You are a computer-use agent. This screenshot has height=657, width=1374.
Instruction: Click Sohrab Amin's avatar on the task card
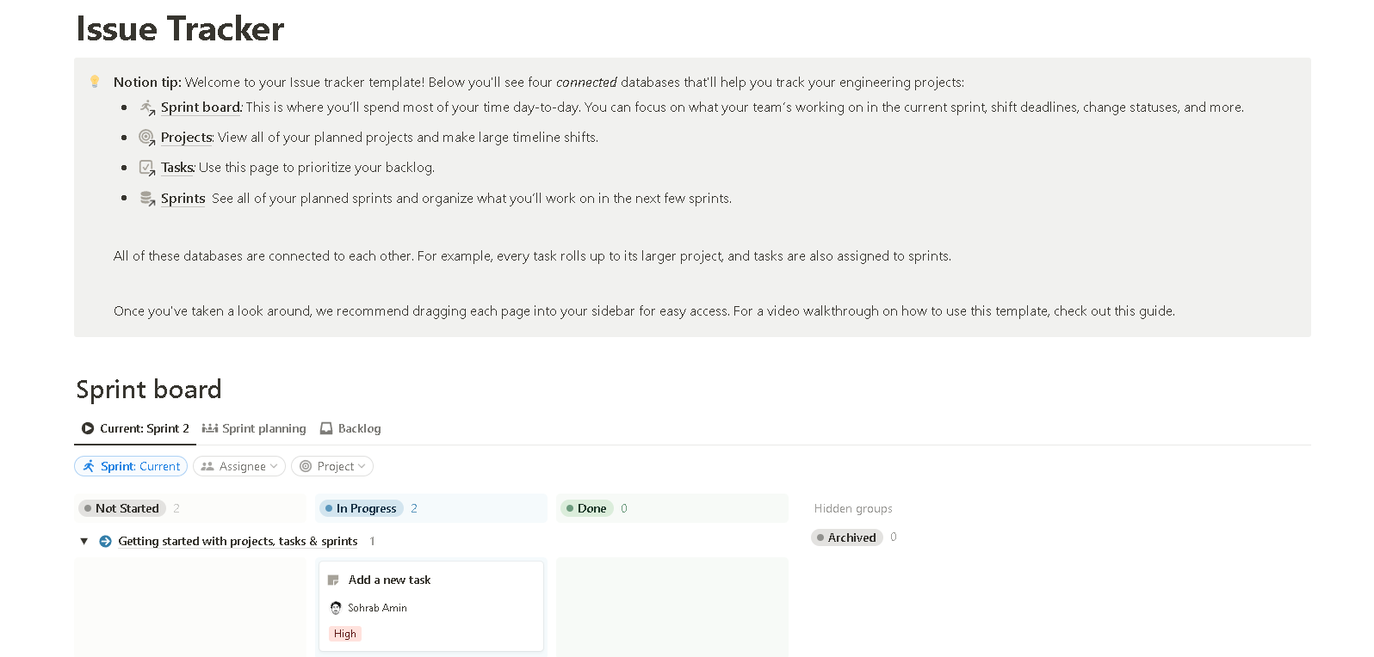tap(336, 607)
